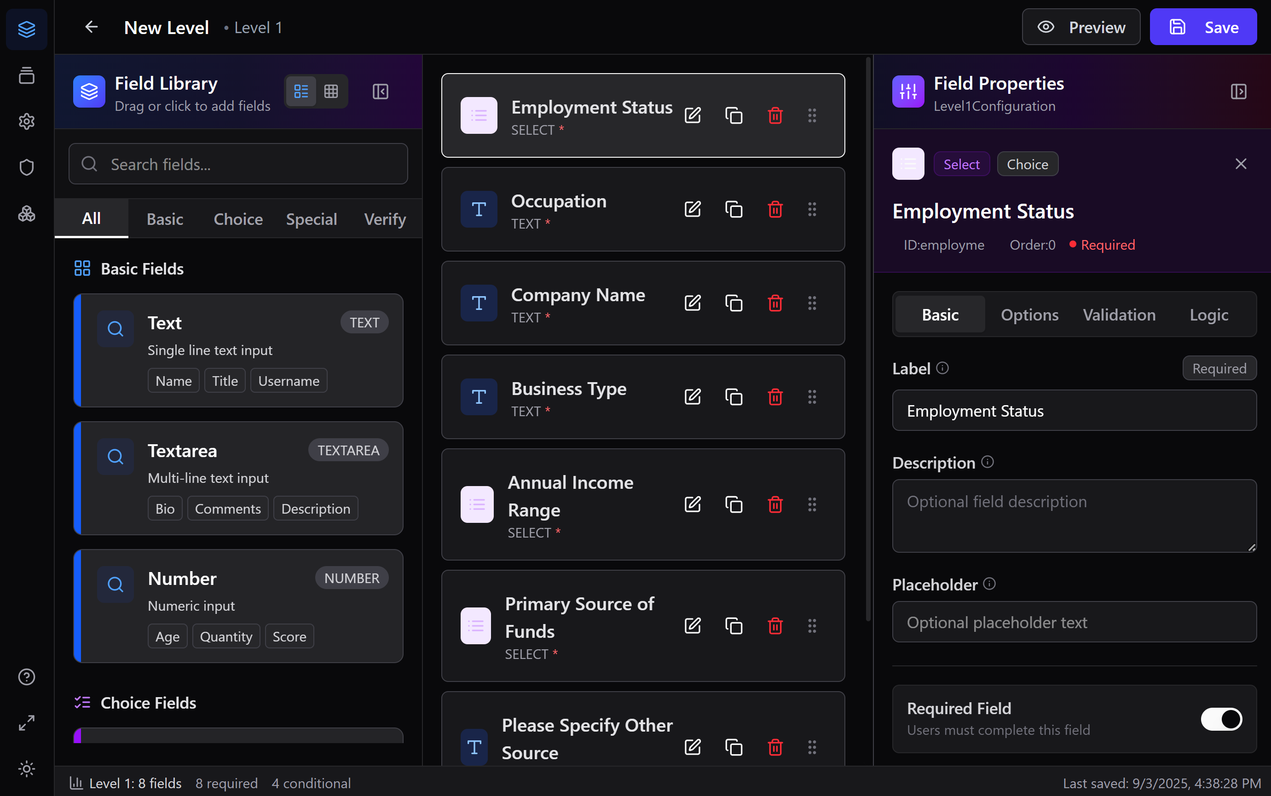Image resolution: width=1271 pixels, height=796 pixels.
Task: Edit the Employment Status field with pencil icon
Action: [693, 115]
